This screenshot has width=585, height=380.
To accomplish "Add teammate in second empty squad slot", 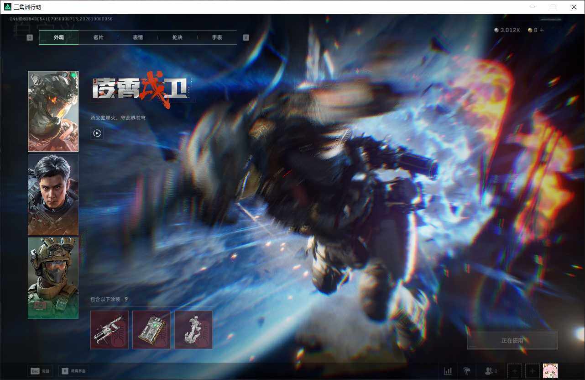I will (532, 371).
